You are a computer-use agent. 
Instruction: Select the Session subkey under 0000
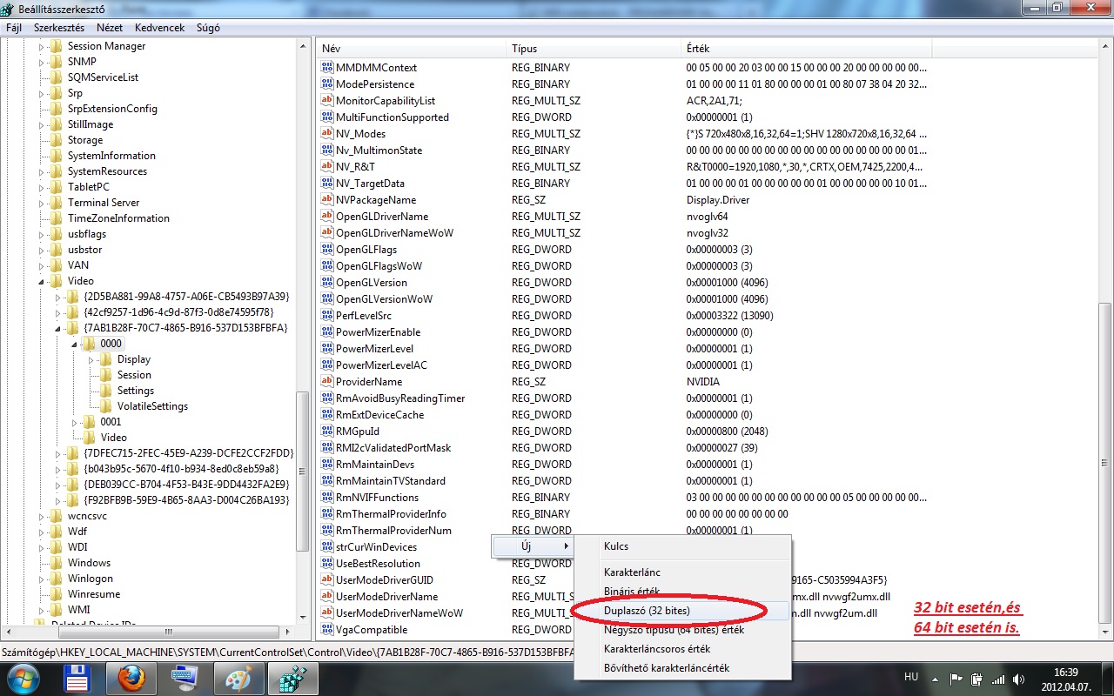coord(134,375)
